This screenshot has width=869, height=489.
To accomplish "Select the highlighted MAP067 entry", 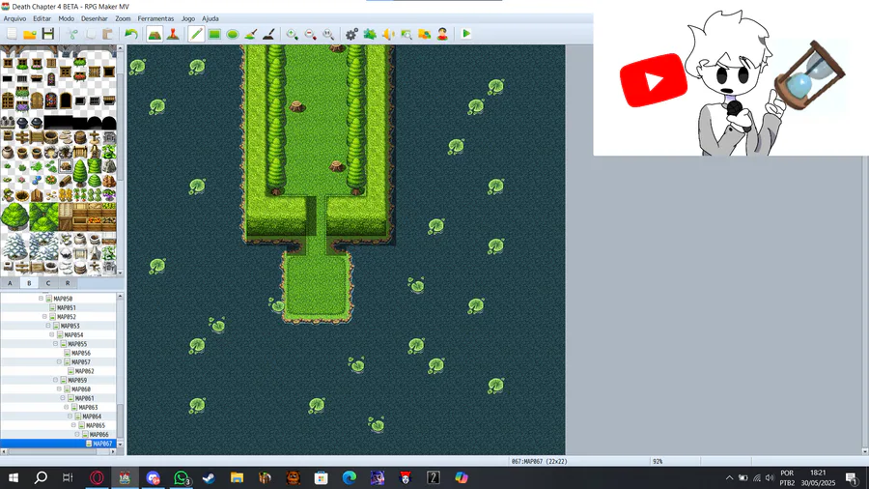I will 102,444.
